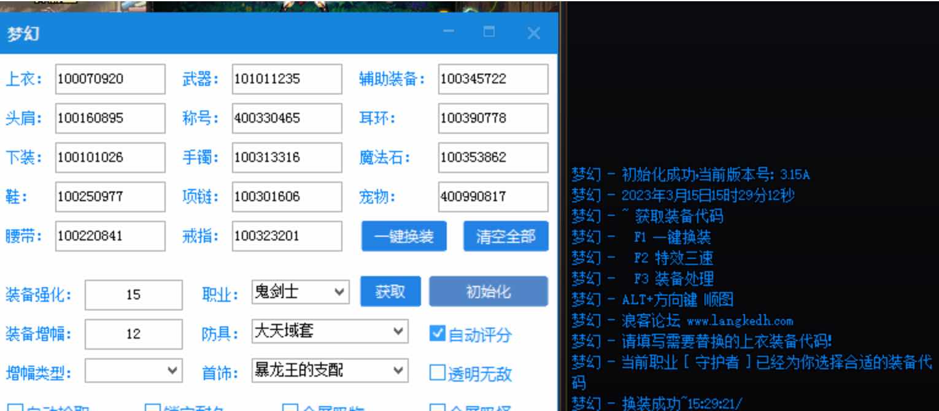Click the 项链 code input field
939x411 pixels.
click(x=287, y=197)
